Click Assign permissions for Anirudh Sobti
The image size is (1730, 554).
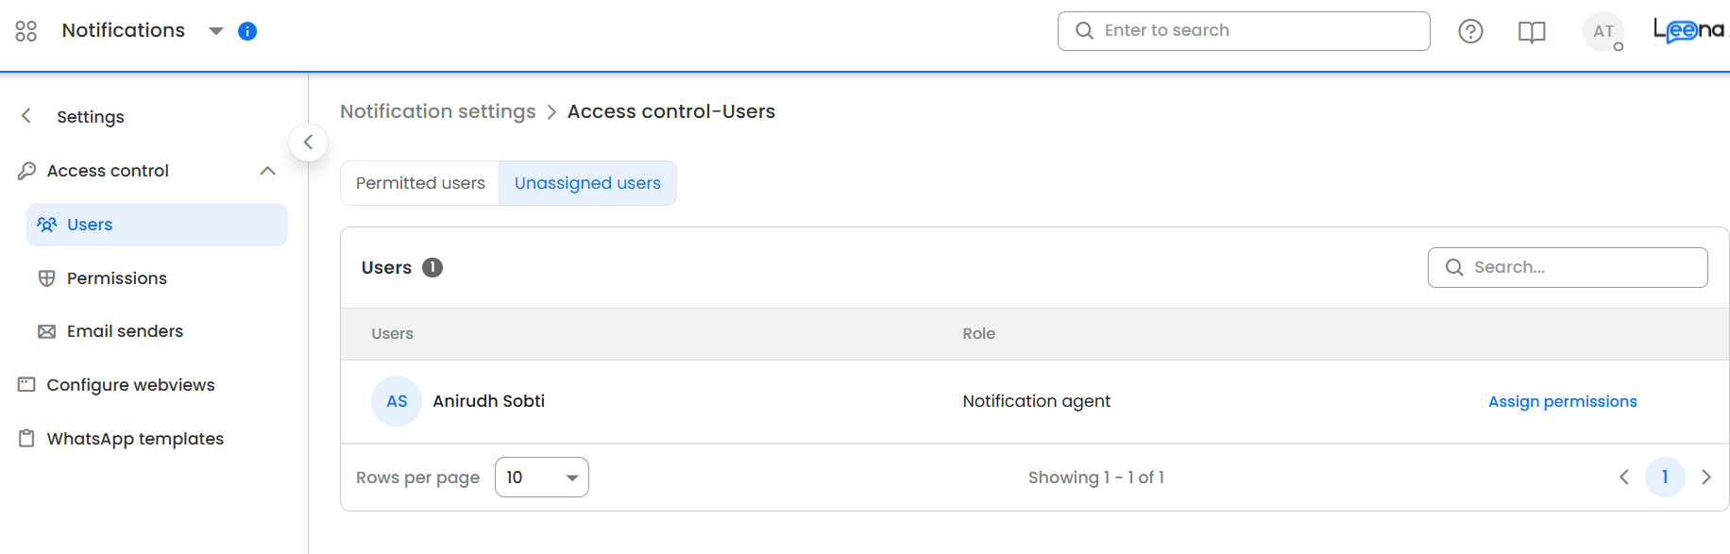(x=1562, y=401)
